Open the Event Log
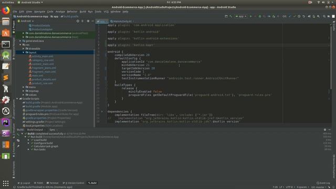The height and width of the screenshot is (189, 336). pos(323,183)
